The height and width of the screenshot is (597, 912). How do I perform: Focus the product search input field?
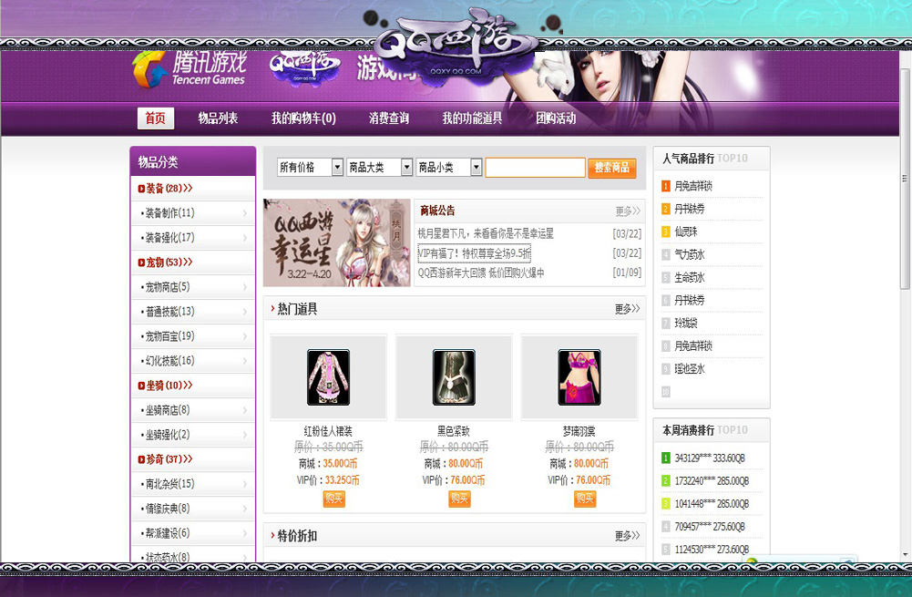535,168
